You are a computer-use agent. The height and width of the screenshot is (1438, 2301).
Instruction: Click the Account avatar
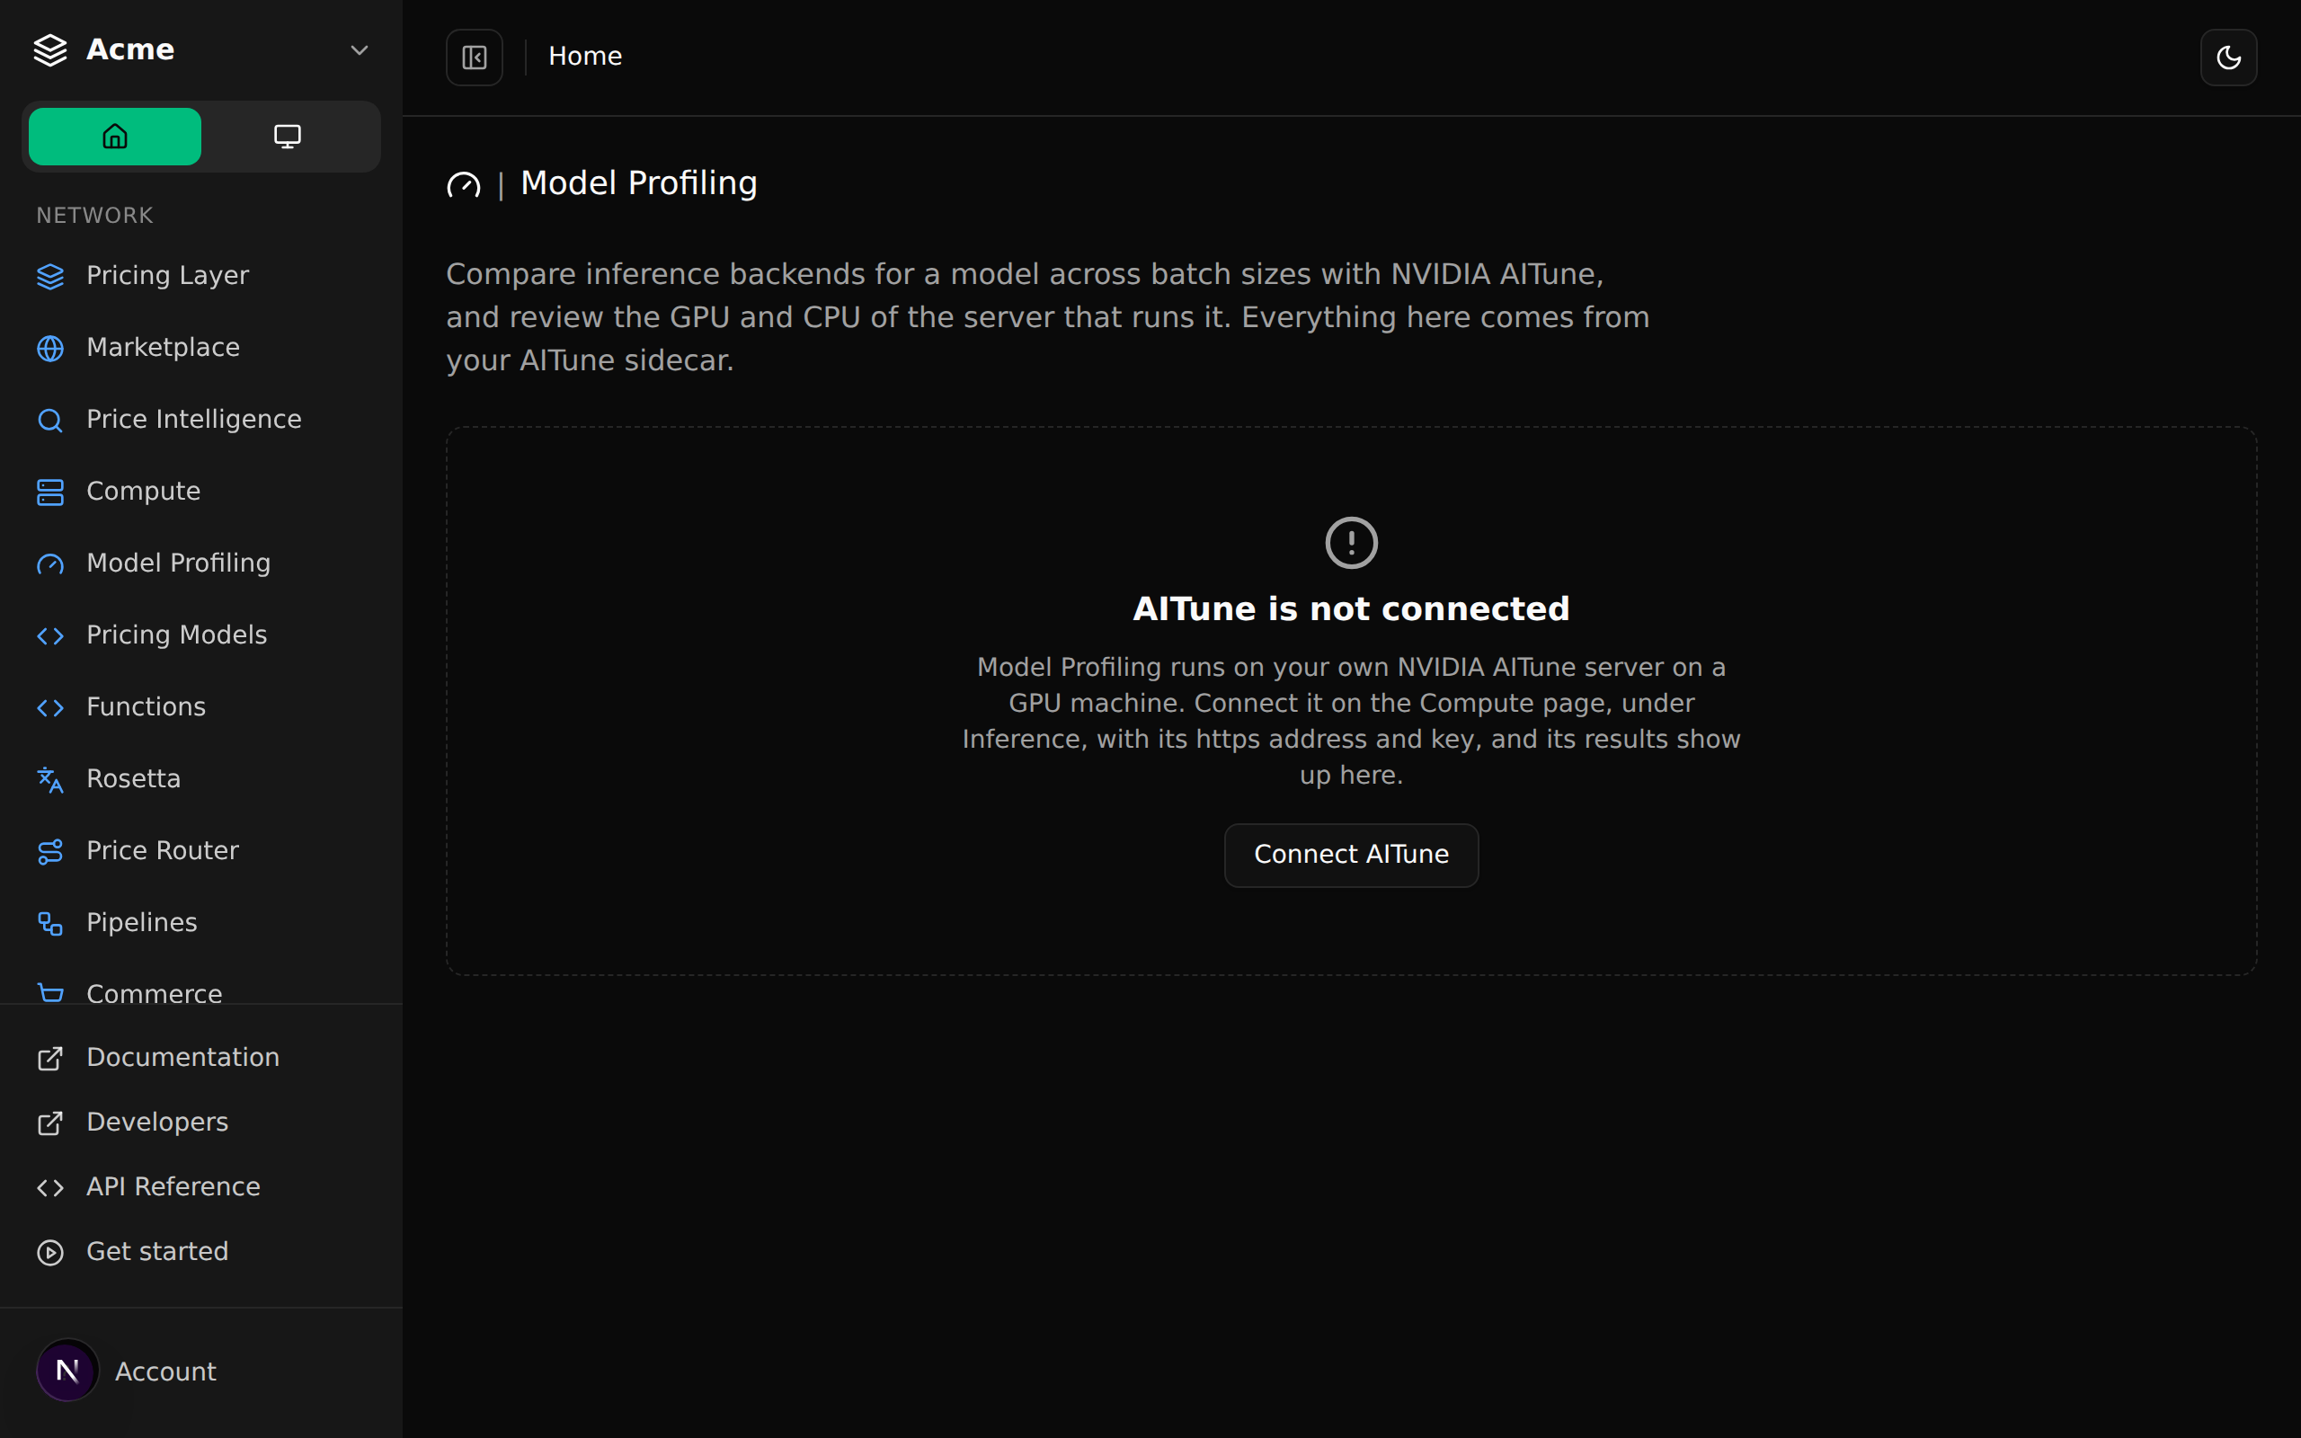(x=67, y=1371)
